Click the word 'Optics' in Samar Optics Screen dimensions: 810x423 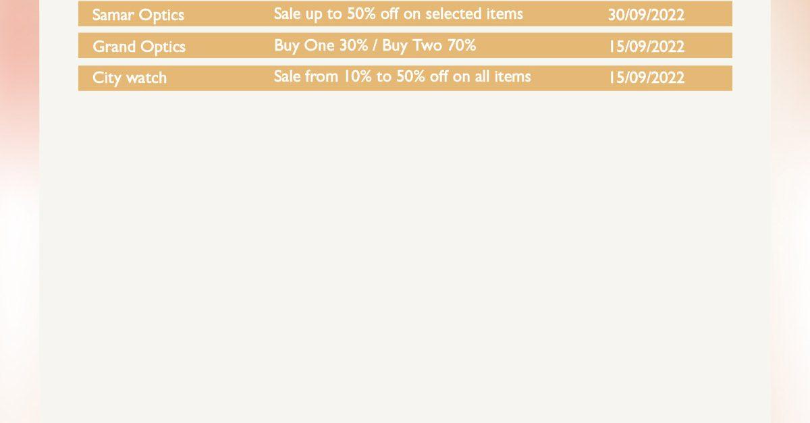[x=161, y=16]
